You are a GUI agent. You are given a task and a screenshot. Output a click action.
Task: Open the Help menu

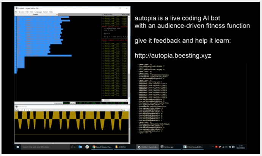[x=51, y=12]
